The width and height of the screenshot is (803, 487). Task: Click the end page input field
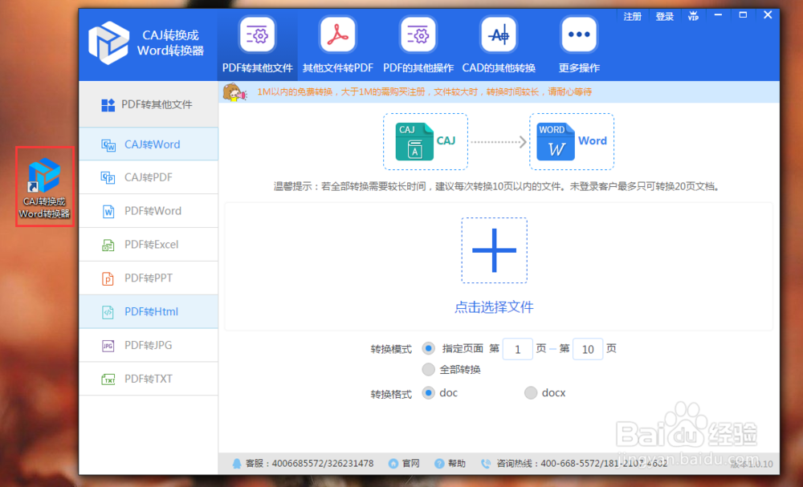(588, 349)
